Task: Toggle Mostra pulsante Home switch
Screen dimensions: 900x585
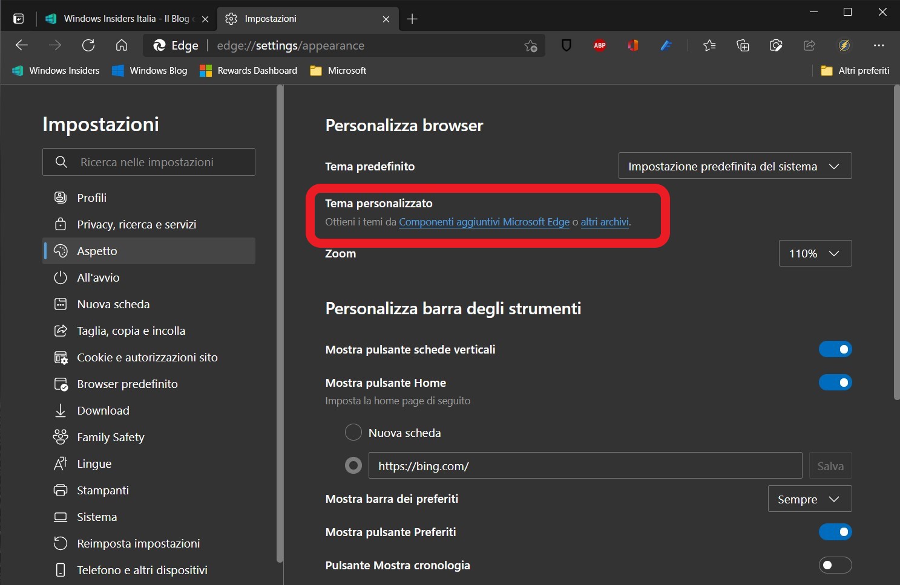Action: [835, 383]
